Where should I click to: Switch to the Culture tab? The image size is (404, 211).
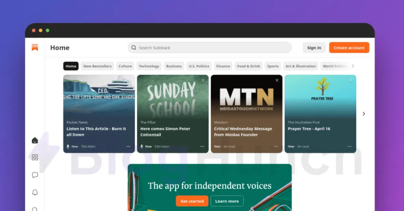point(125,66)
